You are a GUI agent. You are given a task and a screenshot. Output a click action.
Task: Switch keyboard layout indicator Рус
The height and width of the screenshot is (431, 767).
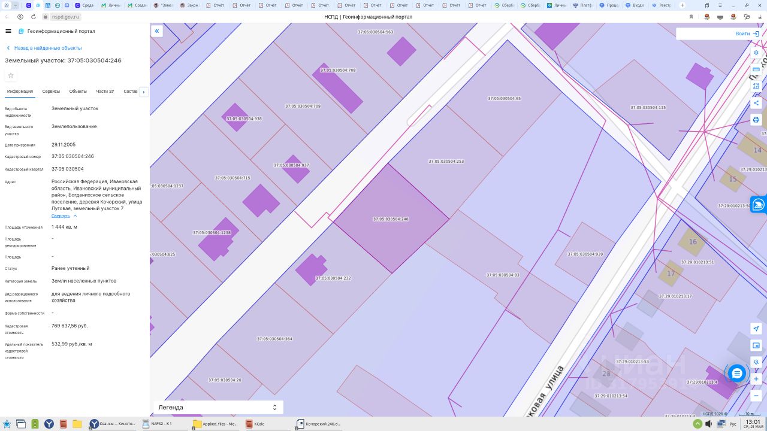[732, 424]
